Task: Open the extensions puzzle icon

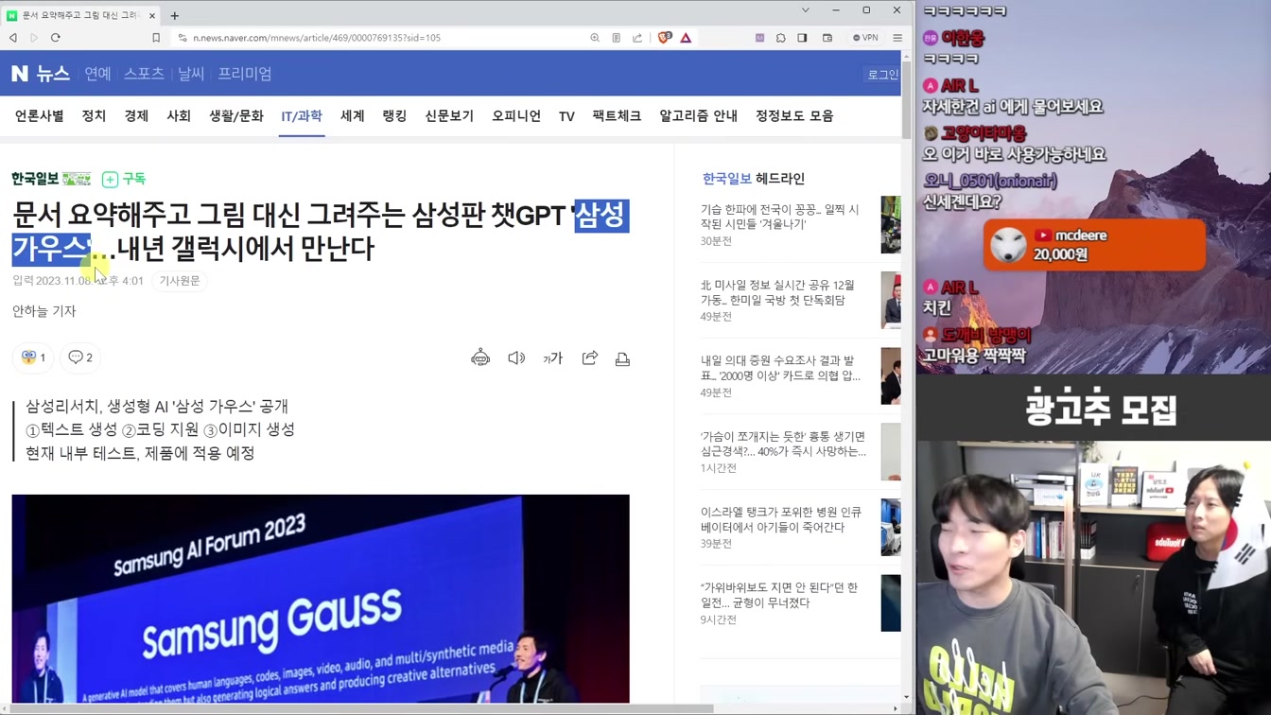Action: [x=781, y=38]
